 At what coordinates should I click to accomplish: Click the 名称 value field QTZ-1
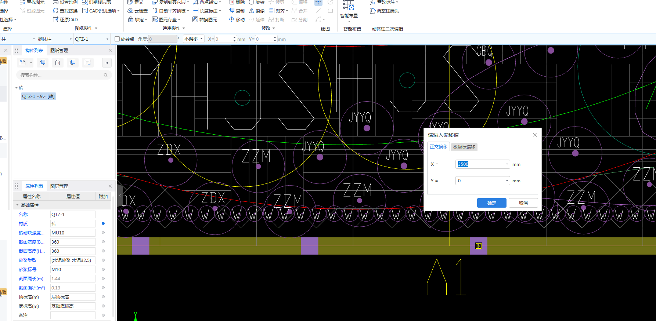pyautogui.click(x=73, y=214)
